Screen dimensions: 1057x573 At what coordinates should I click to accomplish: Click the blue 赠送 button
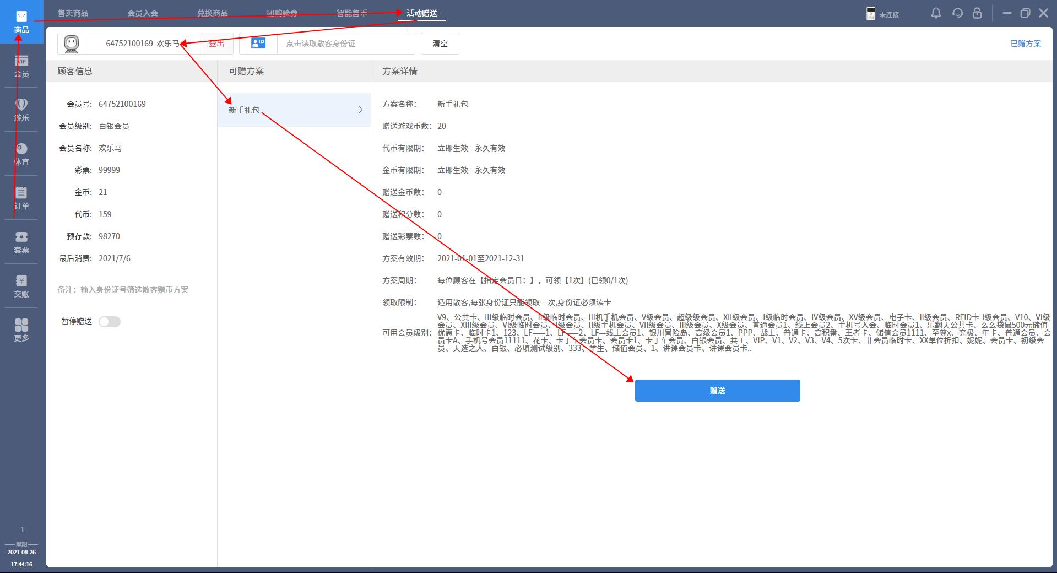point(717,391)
